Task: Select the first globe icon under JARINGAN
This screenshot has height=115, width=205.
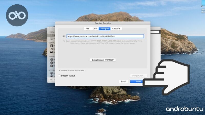Action: tap(52, 60)
